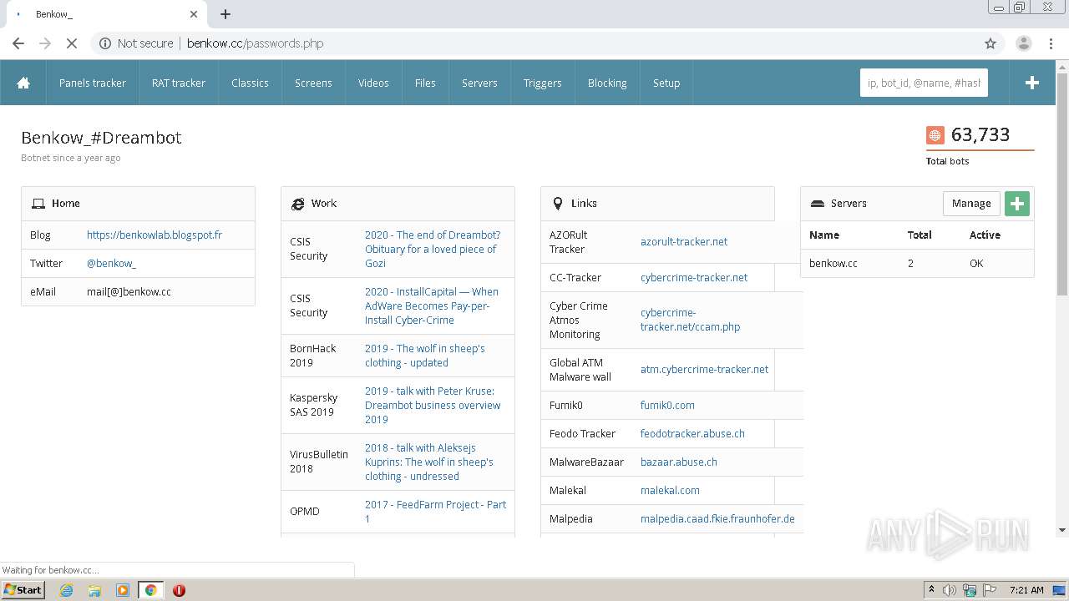
Task: Click the taskbar clock showing 7:21 AM
Action: (1026, 590)
